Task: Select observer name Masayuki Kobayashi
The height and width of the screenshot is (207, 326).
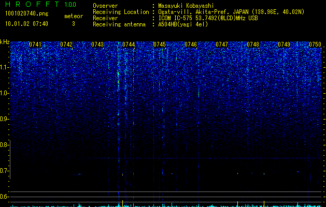Action: 186,6
